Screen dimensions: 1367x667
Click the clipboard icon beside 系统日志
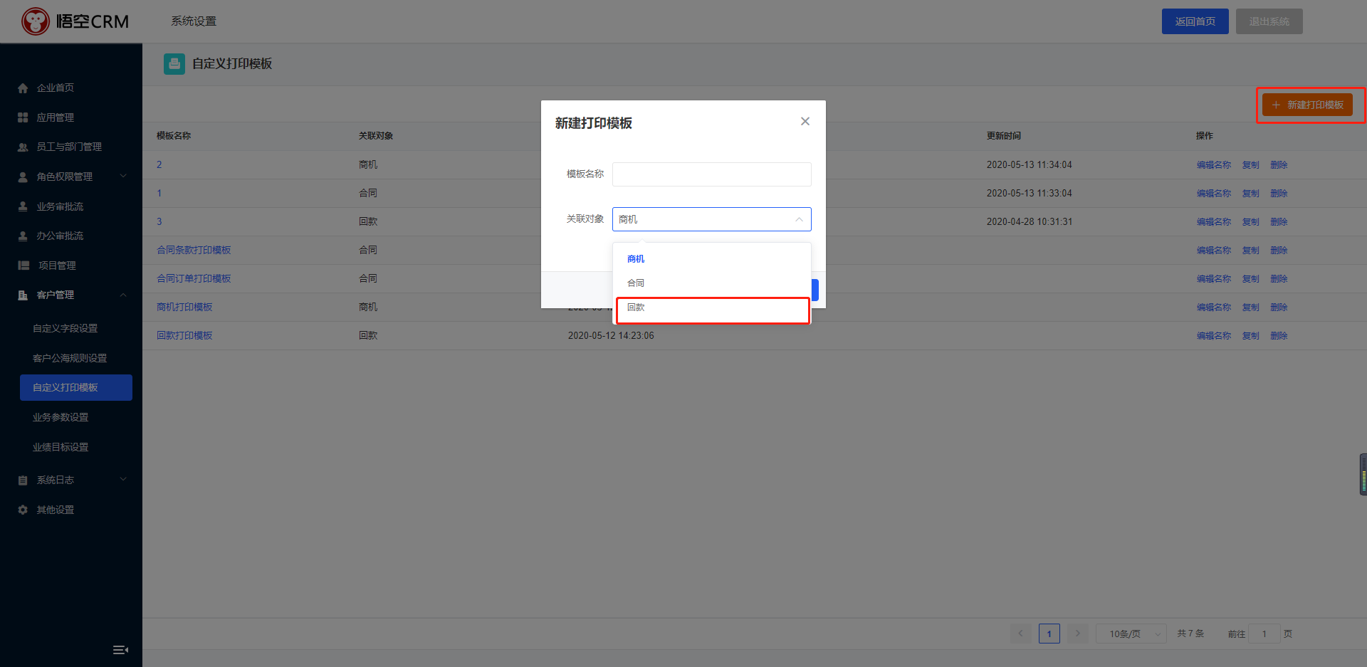coord(23,480)
